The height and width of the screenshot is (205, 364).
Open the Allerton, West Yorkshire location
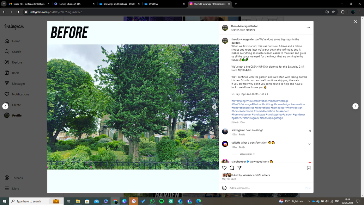click(243, 30)
